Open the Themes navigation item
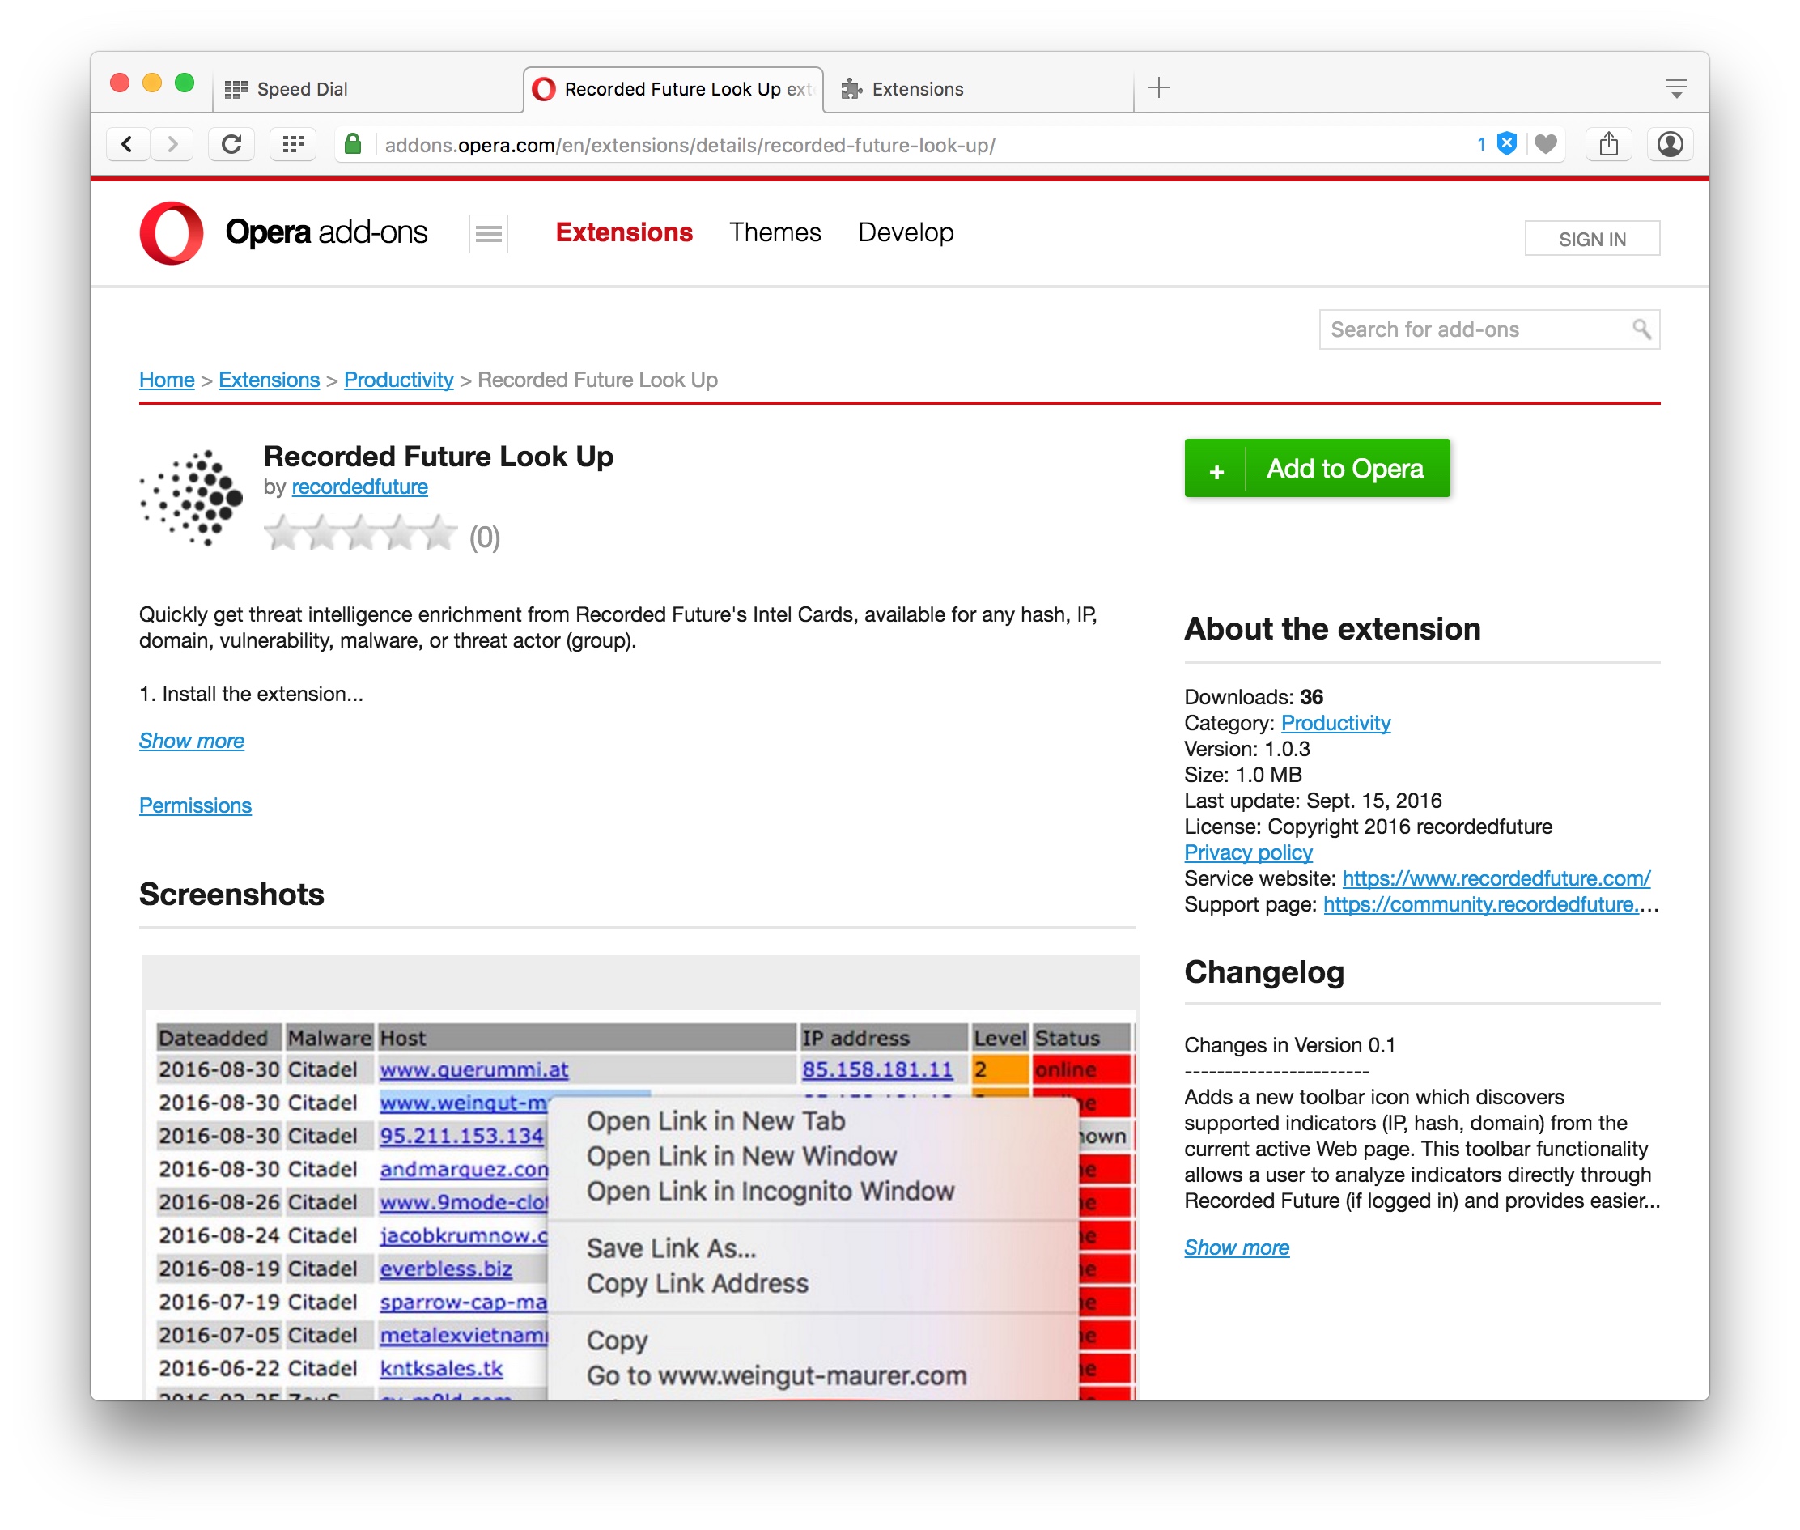 pyautogui.click(x=775, y=232)
